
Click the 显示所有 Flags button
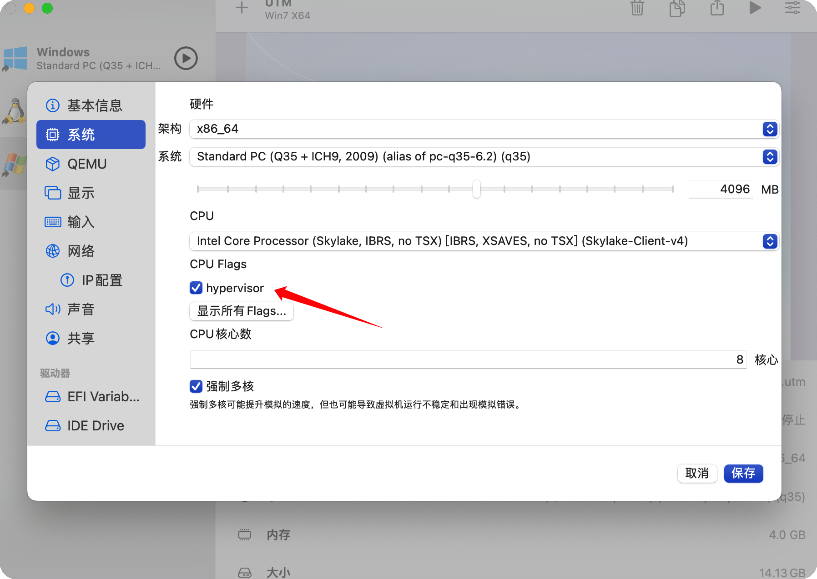(241, 311)
